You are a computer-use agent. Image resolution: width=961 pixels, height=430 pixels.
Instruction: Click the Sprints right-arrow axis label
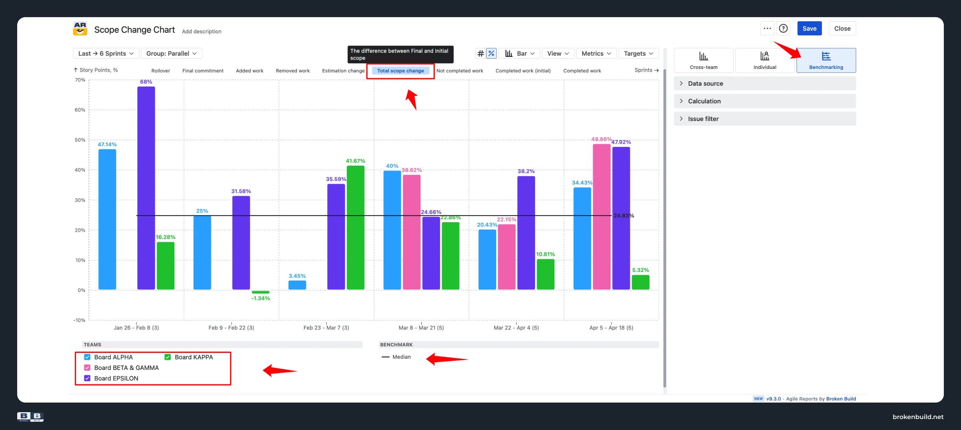(646, 70)
